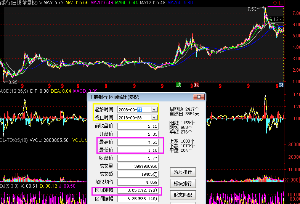Select the 加权均价 value 4.869
Image resolution: width=300 pixels, height=204 pixels.
tap(138, 182)
